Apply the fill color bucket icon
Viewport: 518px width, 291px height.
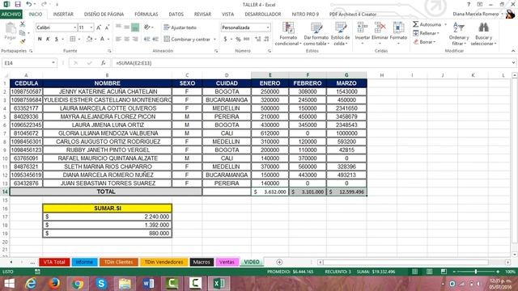click(x=90, y=39)
